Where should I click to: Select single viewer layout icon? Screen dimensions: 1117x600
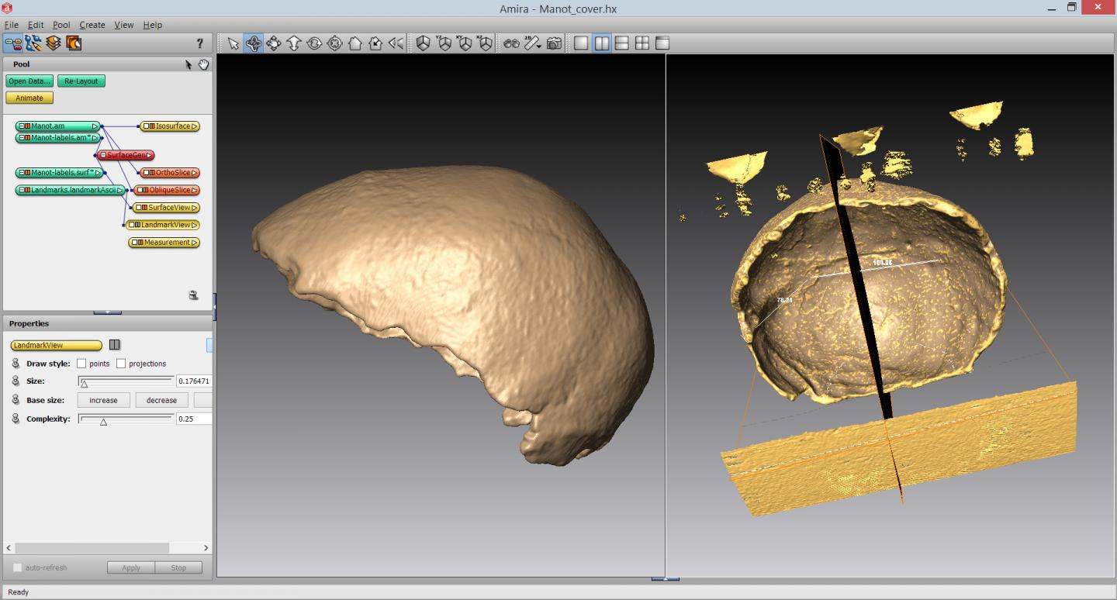[x=581, y=43]
